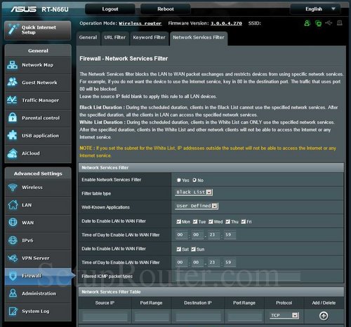Open the USB application puzzle icon
The height and width of the screenshot is (327, 351).
point(12,135)
